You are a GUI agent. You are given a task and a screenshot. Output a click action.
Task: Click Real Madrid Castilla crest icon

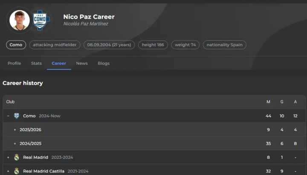[x=17, y=171]
